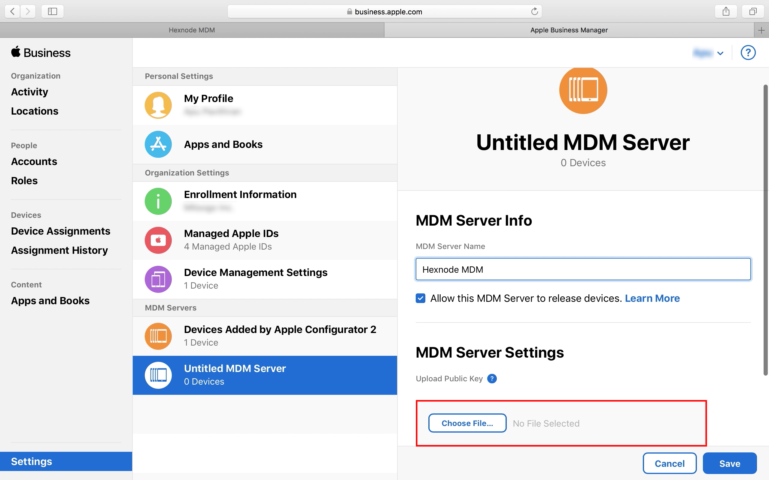Uncheck Allow this MDM Server to release devices
769x480 pixels.
[x=420, y=298]
